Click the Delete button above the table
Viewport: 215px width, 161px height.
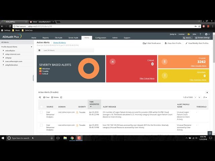(x=55, y=97)
